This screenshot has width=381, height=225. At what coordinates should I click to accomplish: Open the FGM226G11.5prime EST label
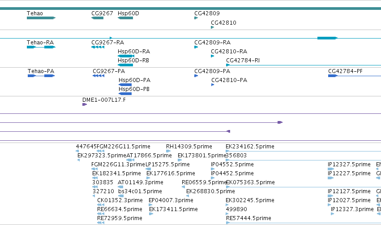124,147
